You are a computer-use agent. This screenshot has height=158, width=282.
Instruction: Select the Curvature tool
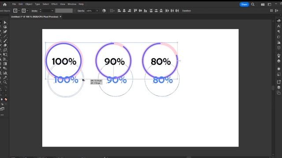[x=5, y=32]
